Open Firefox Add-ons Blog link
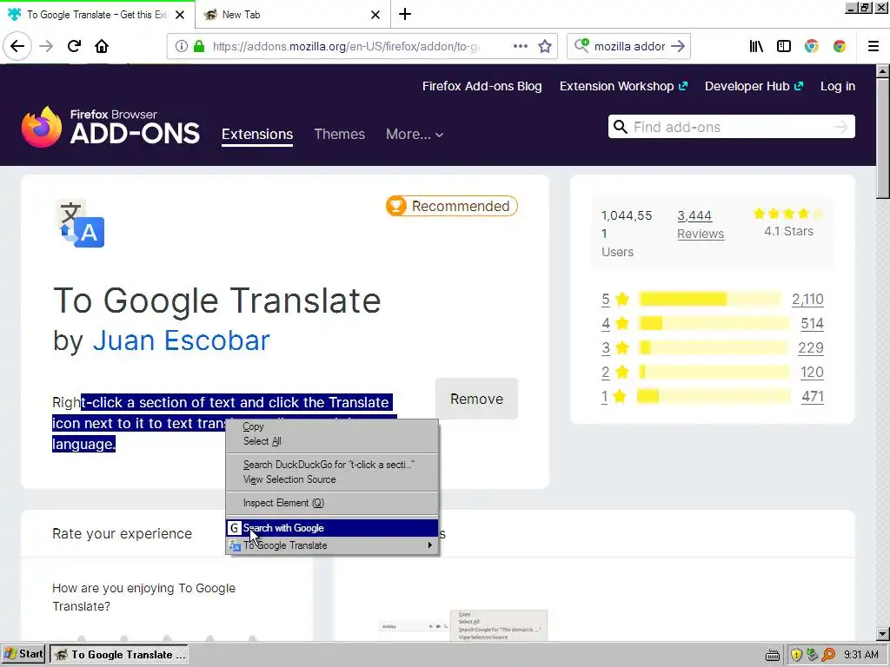Screen dimensions: 890x667 [x=482, y=86]
